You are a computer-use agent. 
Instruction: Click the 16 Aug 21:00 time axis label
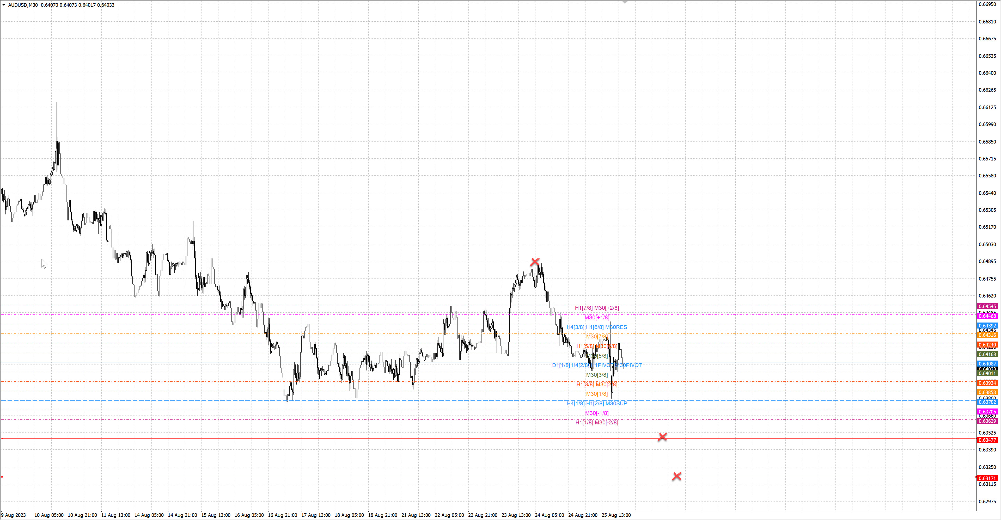tap(283, 515)
